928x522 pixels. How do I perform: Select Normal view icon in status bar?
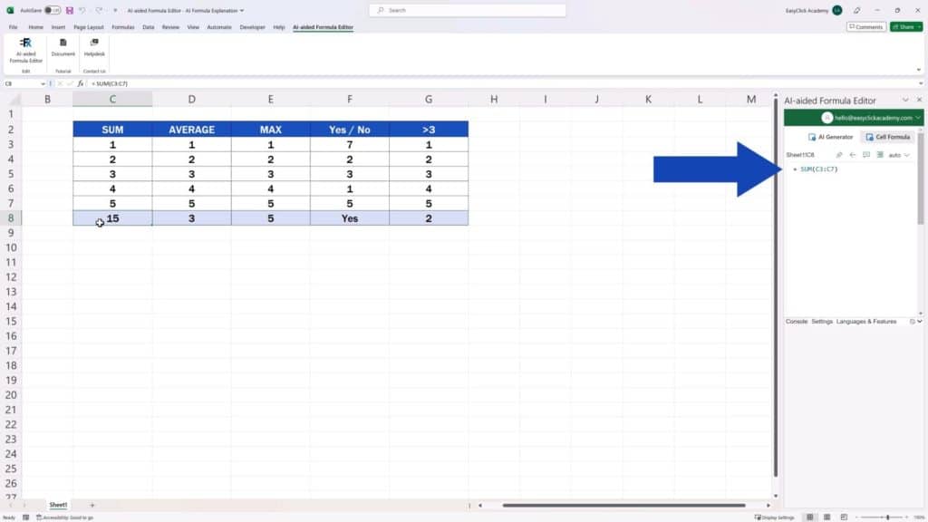tap(809, 517)
